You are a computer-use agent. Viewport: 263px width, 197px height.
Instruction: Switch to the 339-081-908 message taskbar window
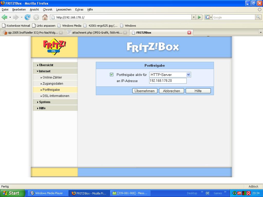click(x=130, y=193)
